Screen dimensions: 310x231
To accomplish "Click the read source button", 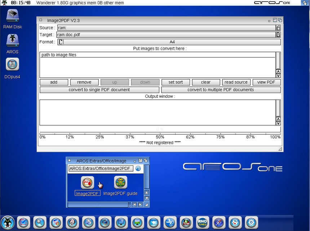I will 236,82.
